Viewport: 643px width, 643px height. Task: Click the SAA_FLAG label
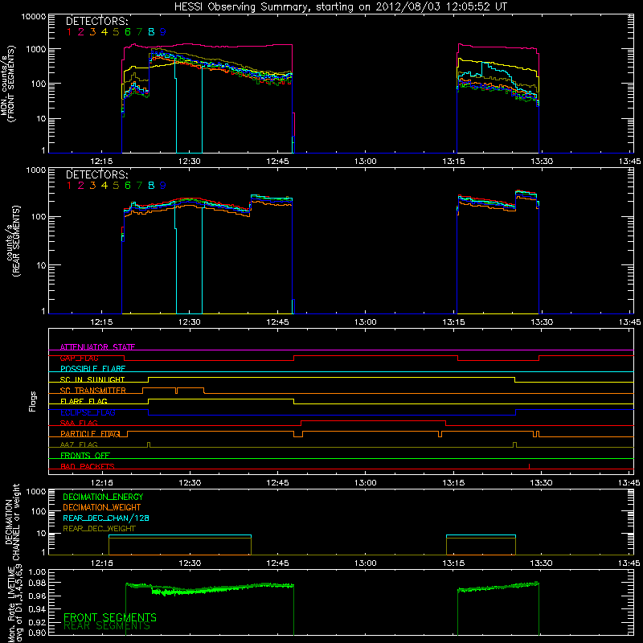click(x=79, y=423)
